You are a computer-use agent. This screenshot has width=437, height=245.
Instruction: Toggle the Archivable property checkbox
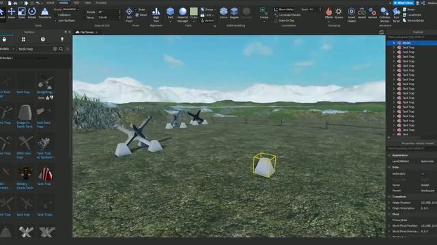click(x=423, y=174)
